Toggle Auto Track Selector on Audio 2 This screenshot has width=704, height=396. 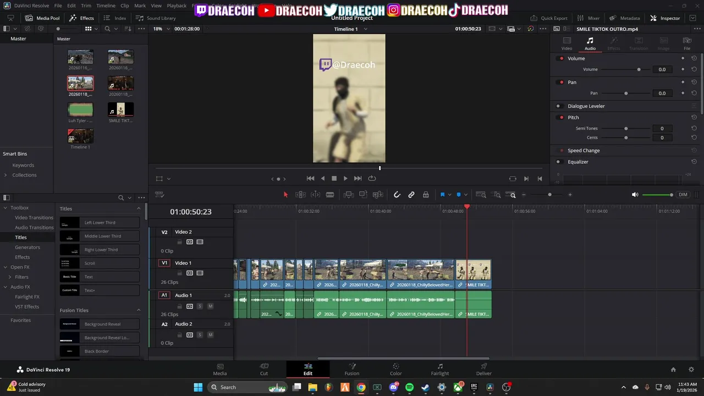click(189, 334)
